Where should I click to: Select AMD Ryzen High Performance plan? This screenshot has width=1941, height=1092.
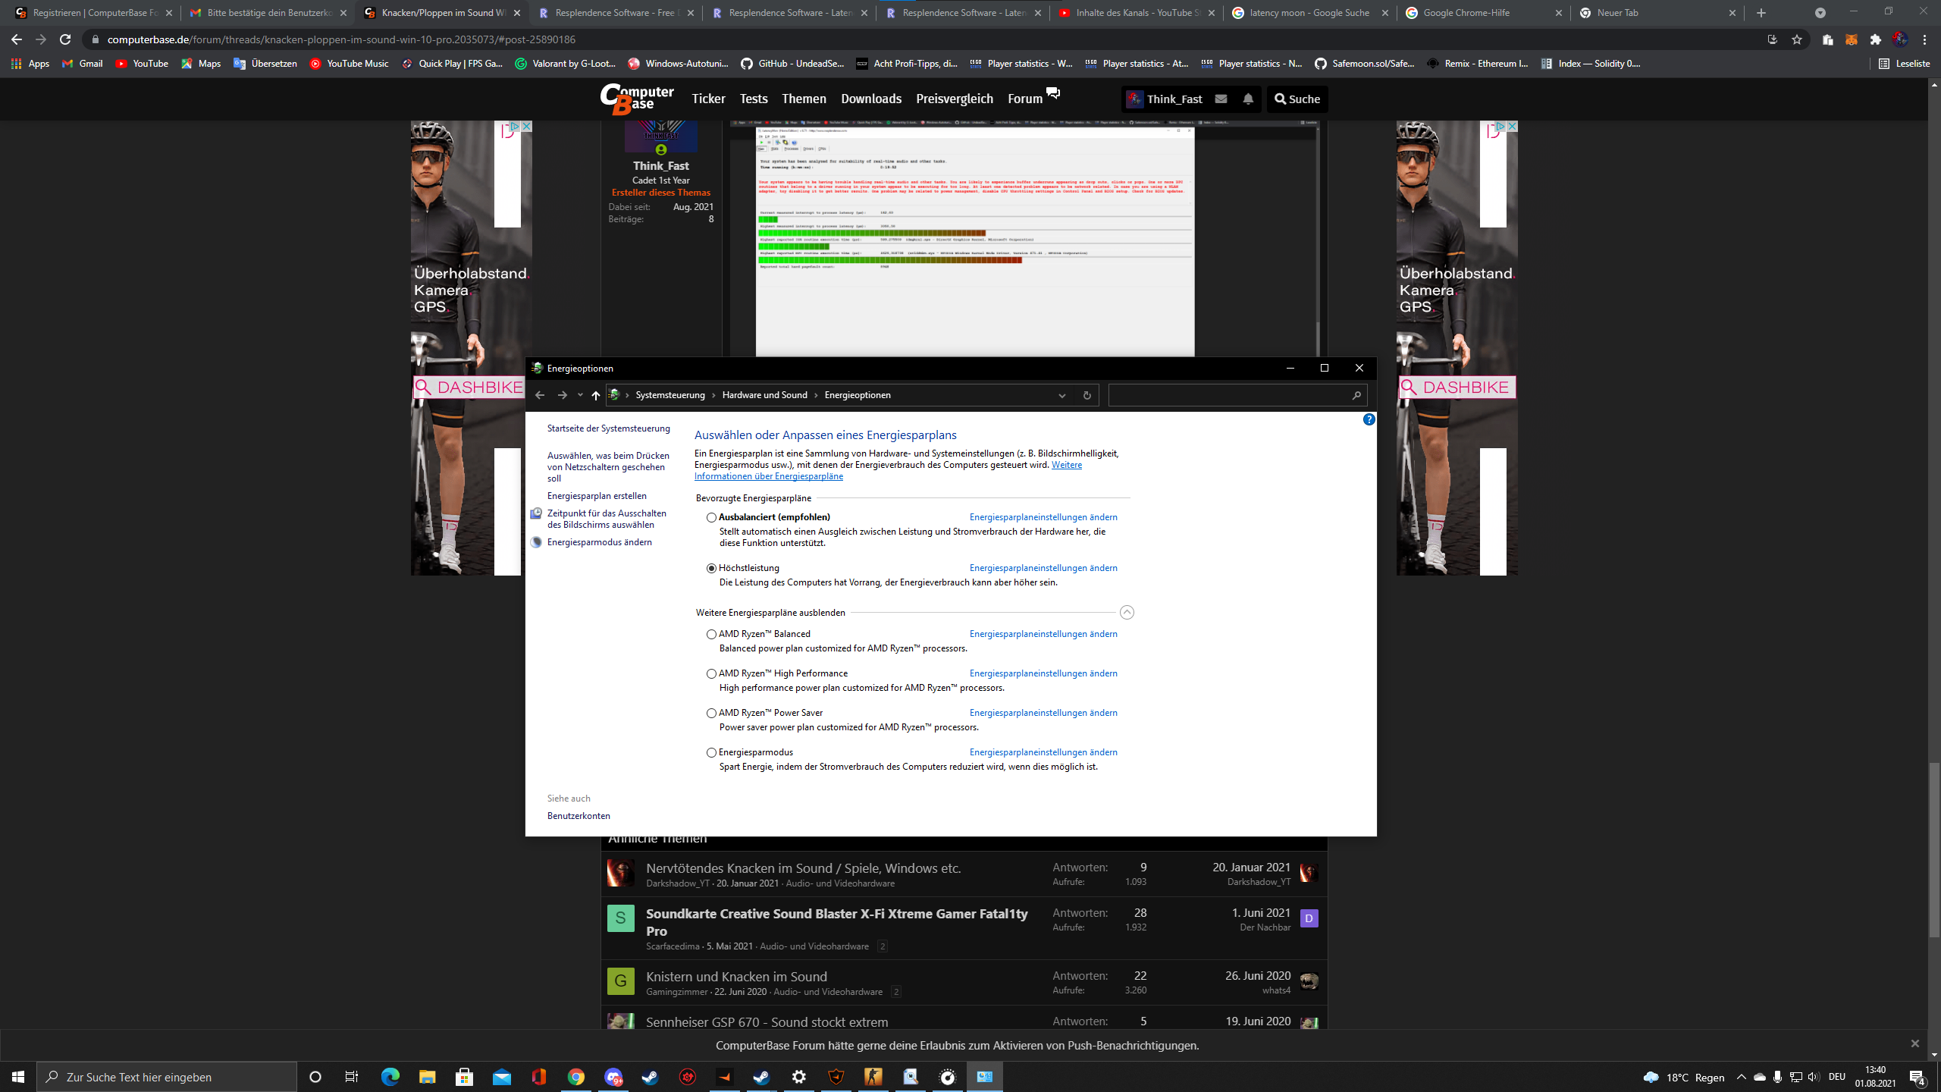(711, 673)
